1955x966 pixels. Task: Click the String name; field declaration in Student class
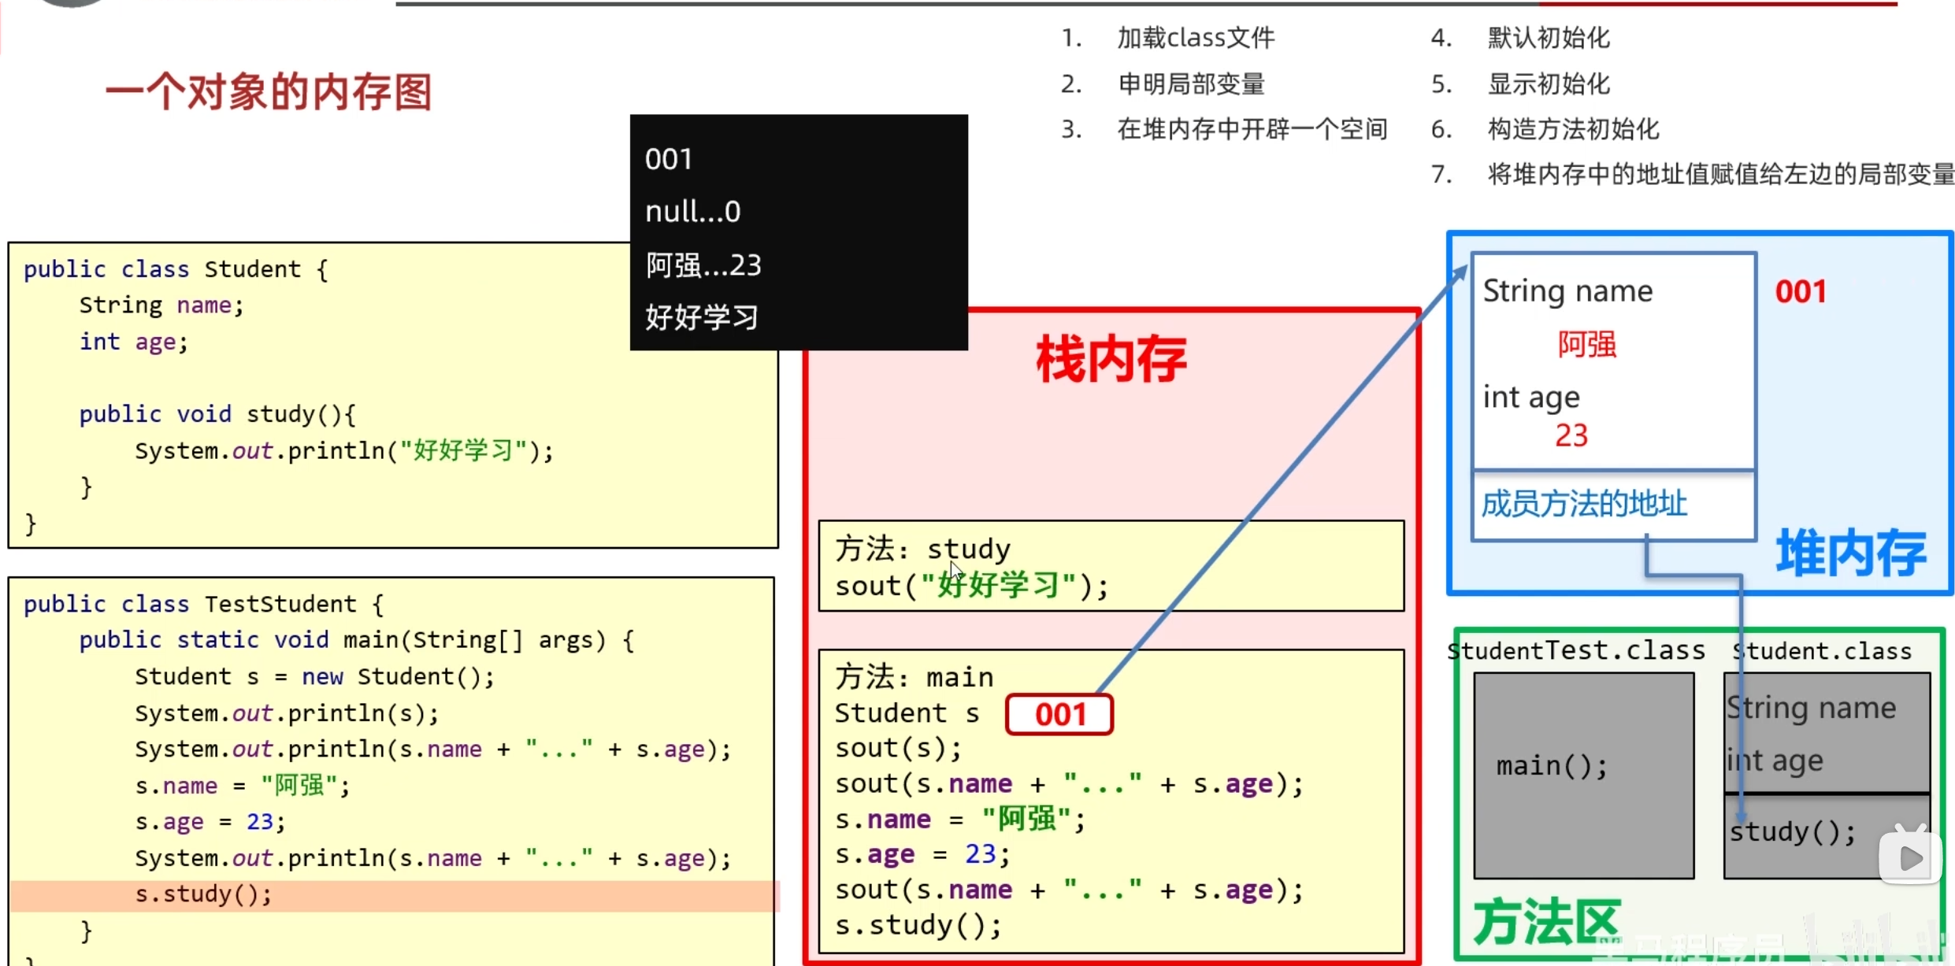coord(161,305)
